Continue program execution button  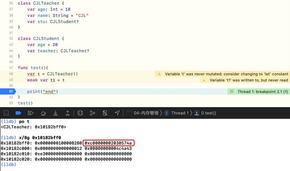[x=30, y=113]
